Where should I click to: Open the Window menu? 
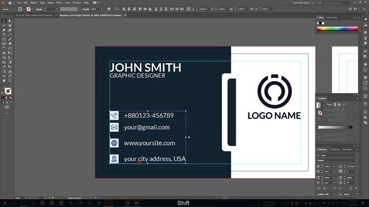(77, 3)
